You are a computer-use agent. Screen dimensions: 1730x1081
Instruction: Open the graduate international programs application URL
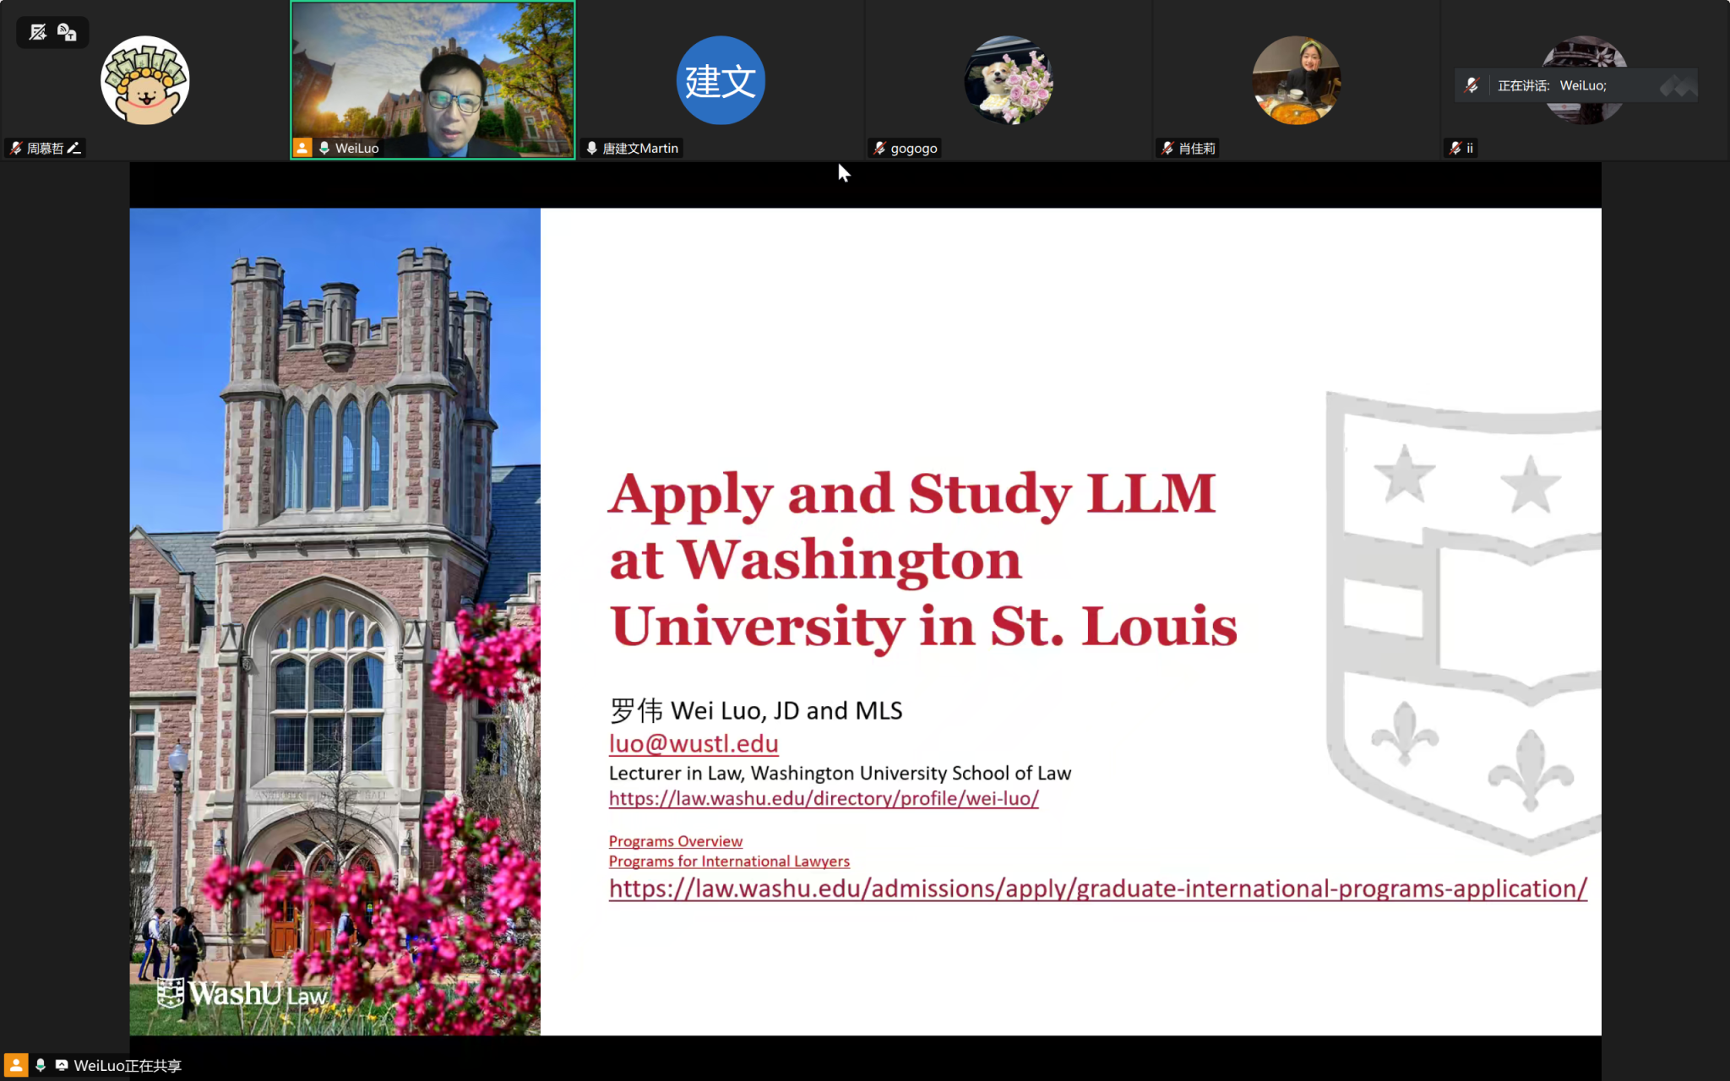coord(1097,888)
